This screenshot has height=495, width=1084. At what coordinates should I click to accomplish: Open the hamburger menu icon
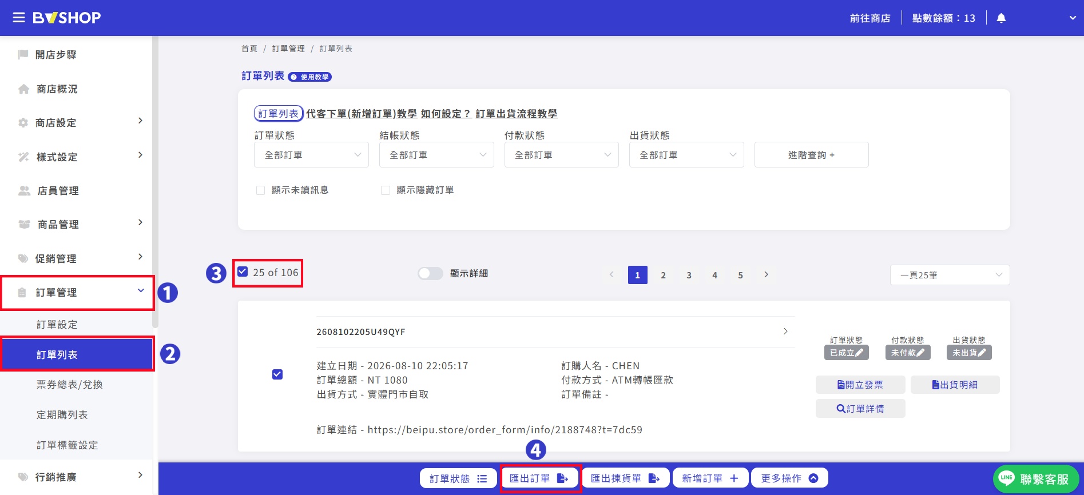tap(19, 18)
